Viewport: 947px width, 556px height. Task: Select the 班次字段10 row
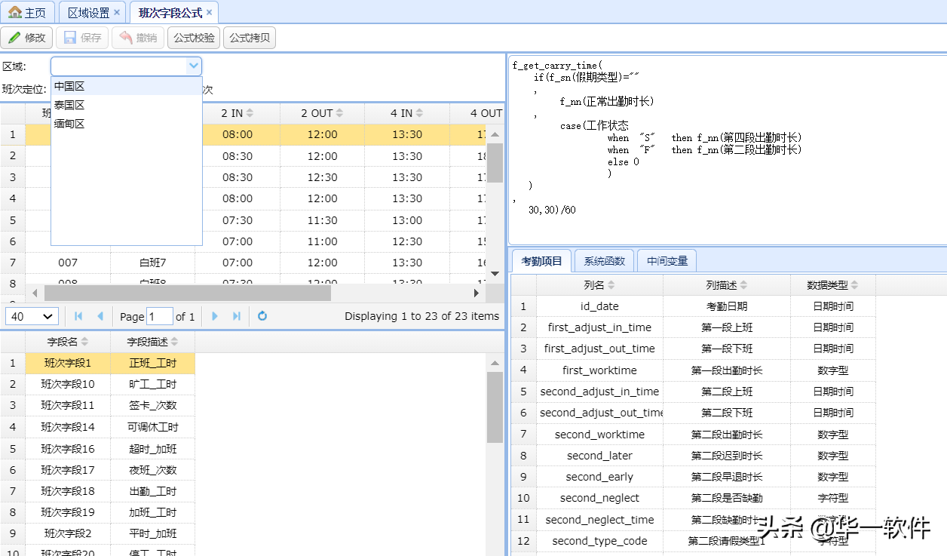pyautogui.click(x=98, y=384)
